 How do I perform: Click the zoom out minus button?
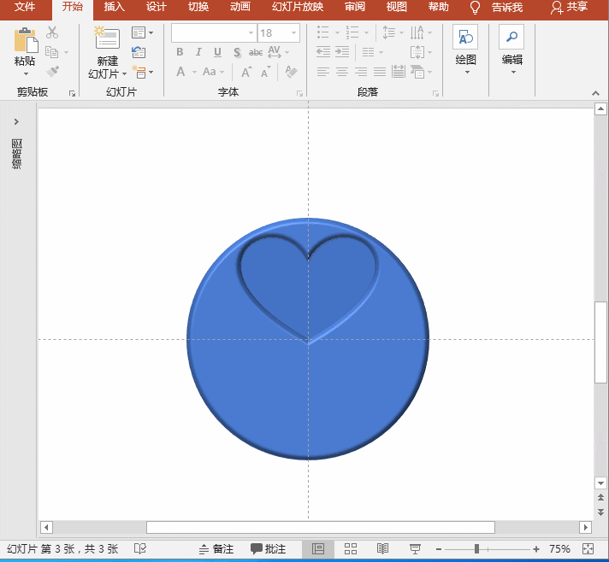pos(439,549)
